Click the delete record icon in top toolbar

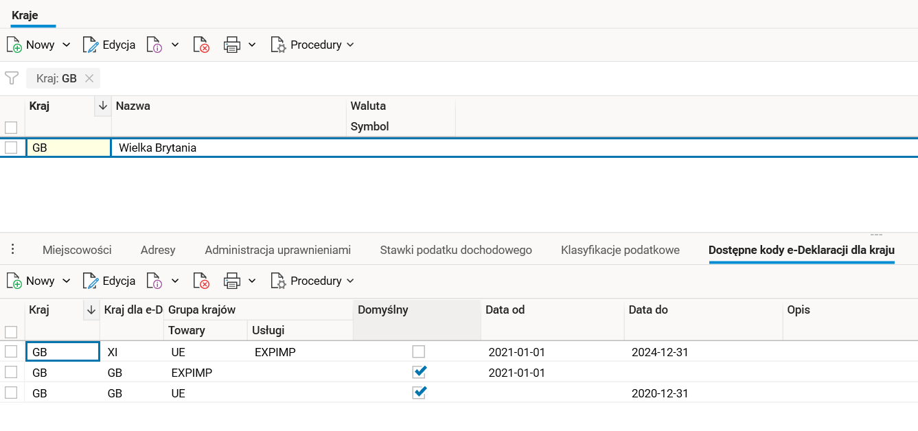coord(201,45)
